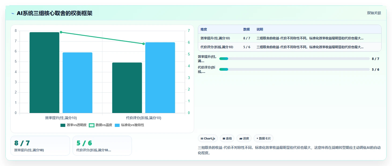The height and width of the screenshot is (166, 392).
Task: Click the 效率提升 progress bar
Action: click(294, 59)
